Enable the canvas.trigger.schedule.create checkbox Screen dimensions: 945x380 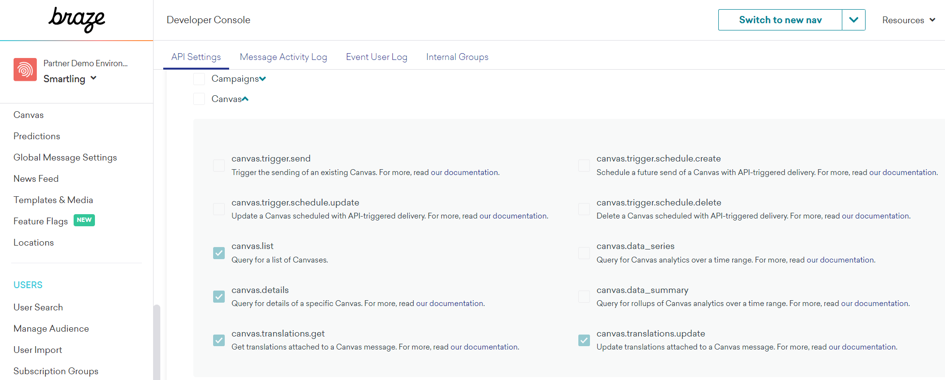[x=584, y=165]
